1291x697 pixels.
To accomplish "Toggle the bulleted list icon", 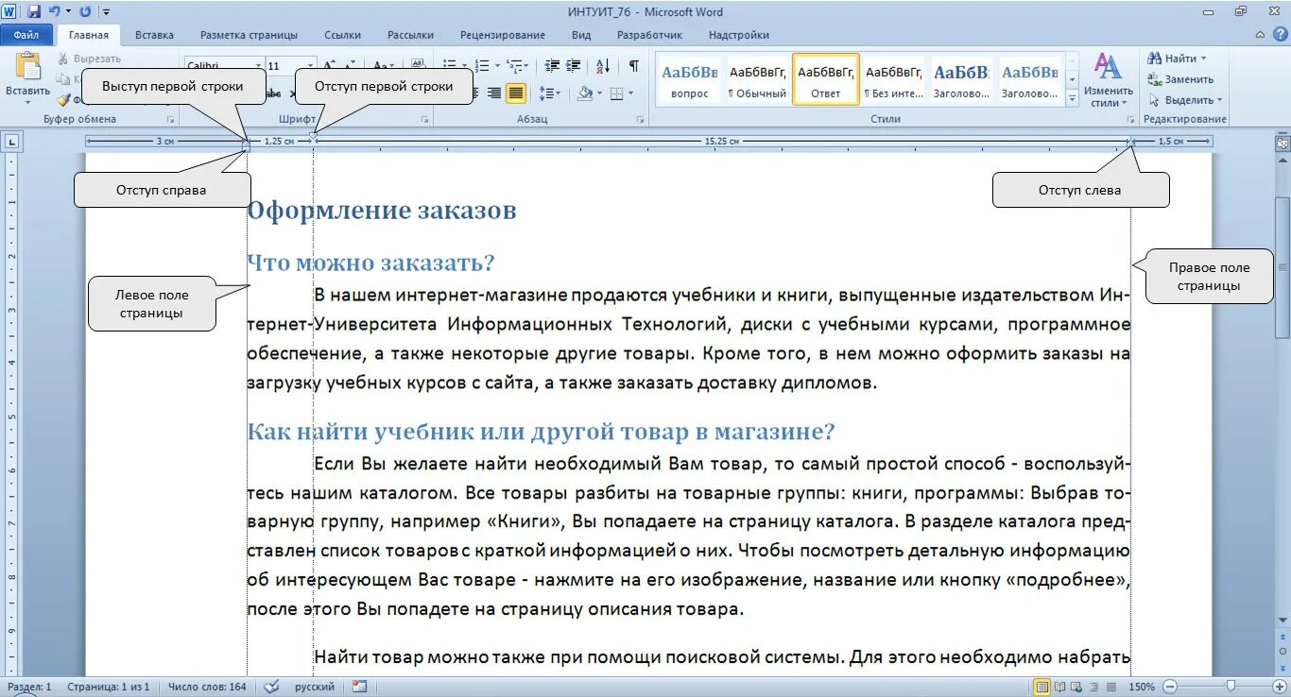I will pos(452,64).
